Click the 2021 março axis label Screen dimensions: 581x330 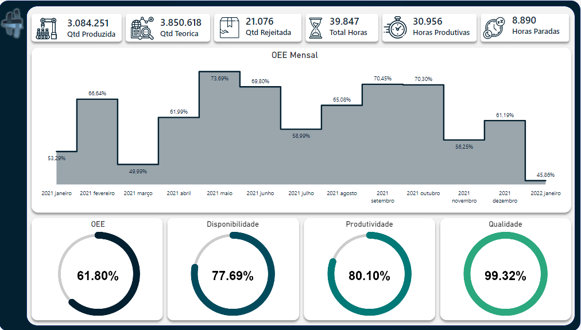[138, 193]
